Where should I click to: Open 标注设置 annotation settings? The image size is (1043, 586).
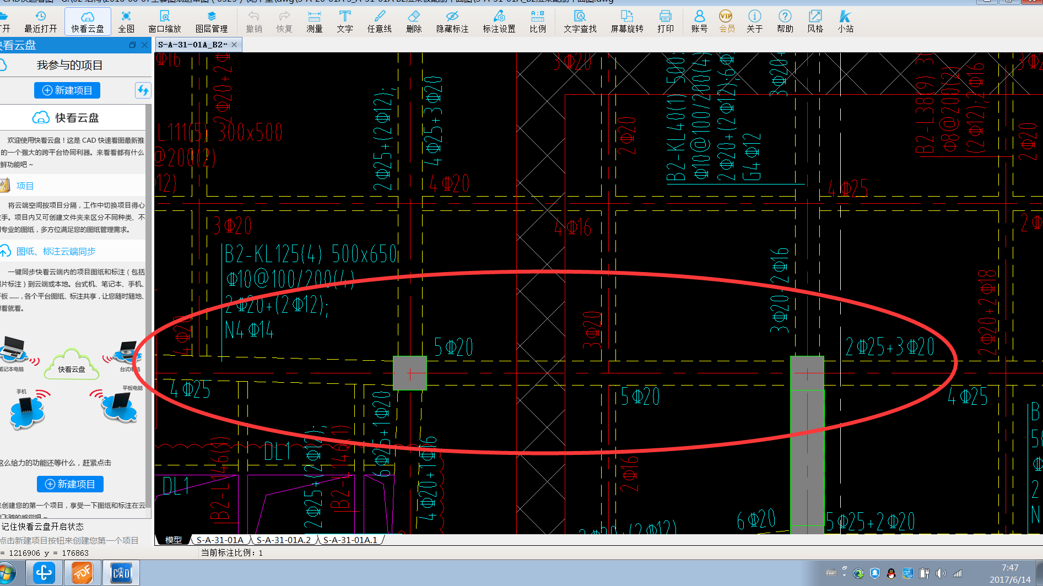tap(499, 21)
